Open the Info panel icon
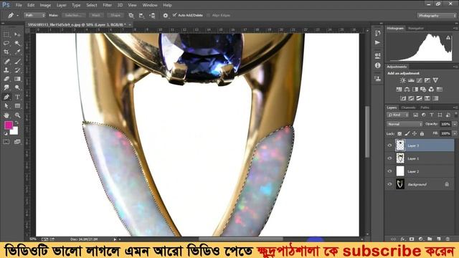459x258 pixels. coord(378,65)
